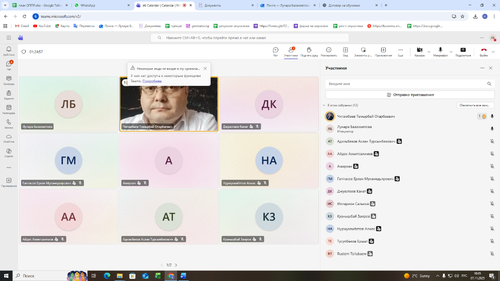Click Поделиться to share screen
Image resolution: width=500 pixels, height=281 pixels.
click(x=463, y=51)
